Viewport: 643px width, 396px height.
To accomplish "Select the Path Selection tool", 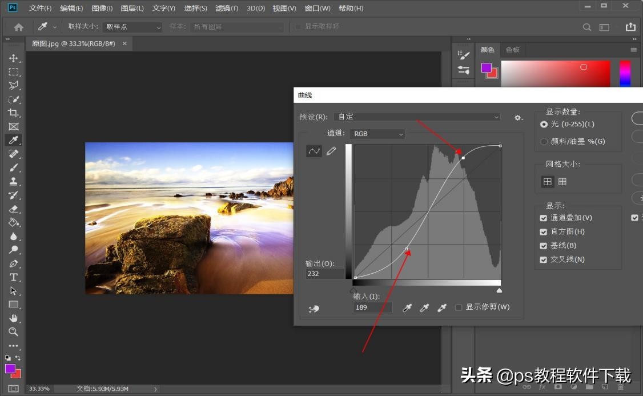I will [14, 290].
